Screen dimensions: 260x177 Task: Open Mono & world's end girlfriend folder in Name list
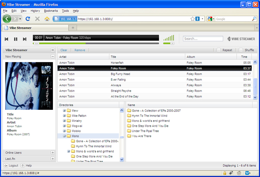148,121
